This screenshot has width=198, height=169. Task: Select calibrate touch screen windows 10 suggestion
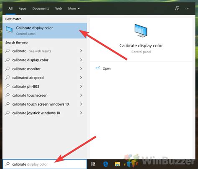click(x=45, y=104)
